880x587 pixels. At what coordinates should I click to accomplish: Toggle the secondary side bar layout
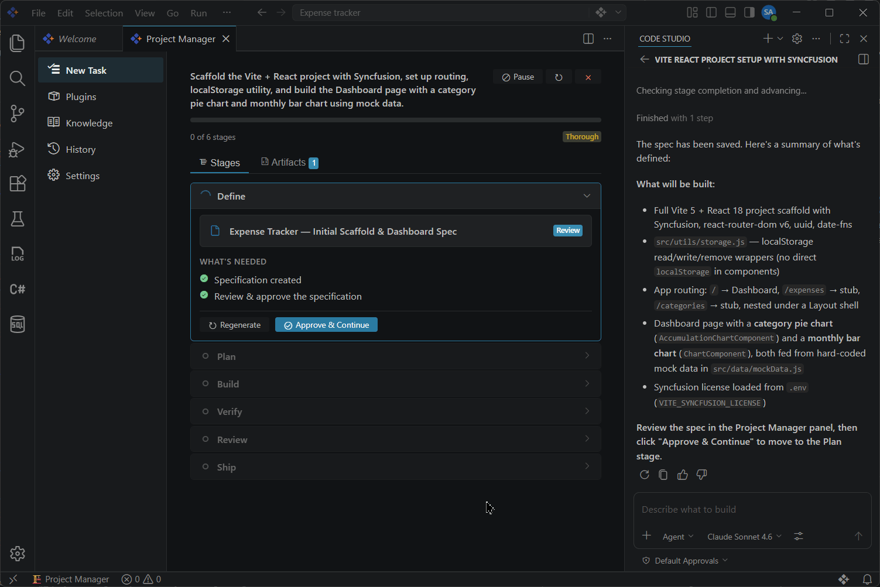(x=749, y=12)
